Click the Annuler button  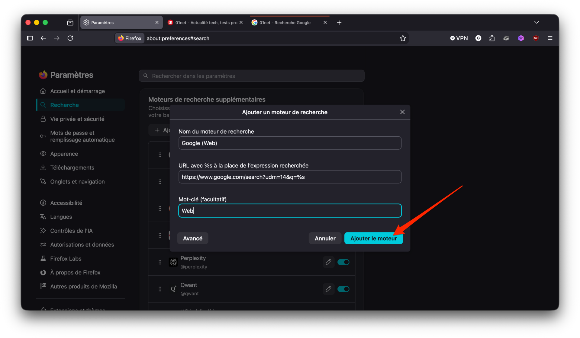tap(325, 238)
